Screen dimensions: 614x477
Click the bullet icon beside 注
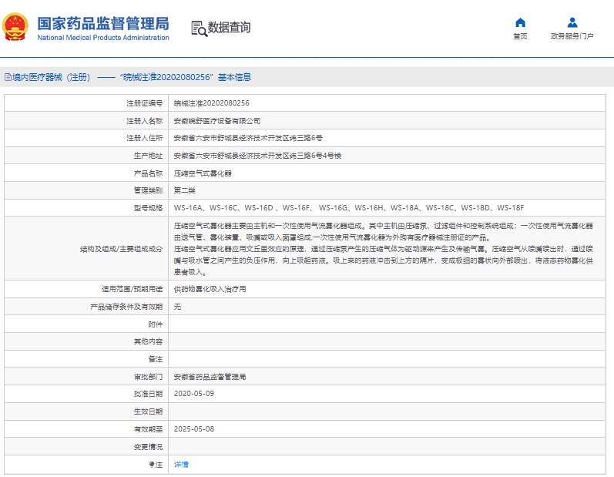151,465
